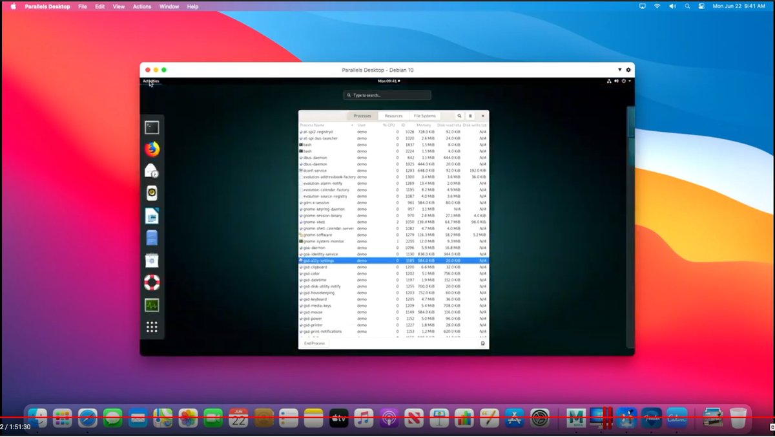The height and width of the screenshot is (437, 775).
Task: Switch to the Processes tab
Action: (362, 116)
